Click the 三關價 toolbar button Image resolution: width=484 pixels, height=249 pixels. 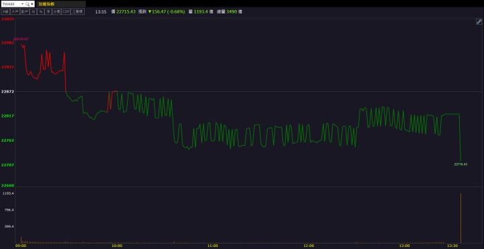[x=77, y=11]
